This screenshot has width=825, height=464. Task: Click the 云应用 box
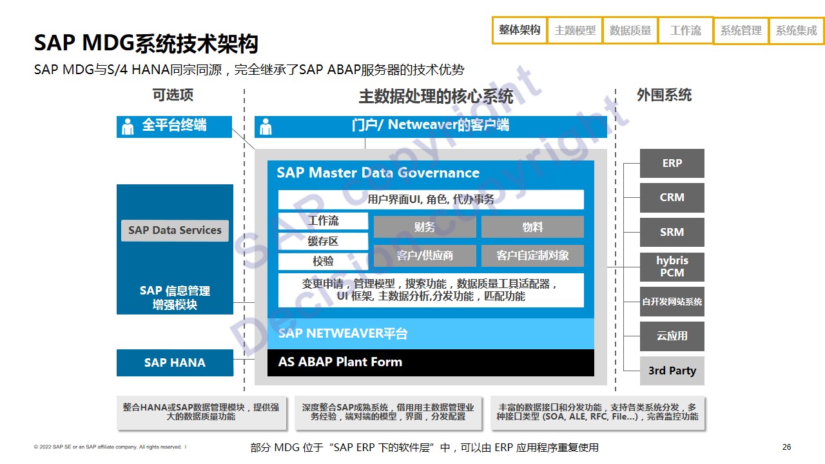[672, 336]
